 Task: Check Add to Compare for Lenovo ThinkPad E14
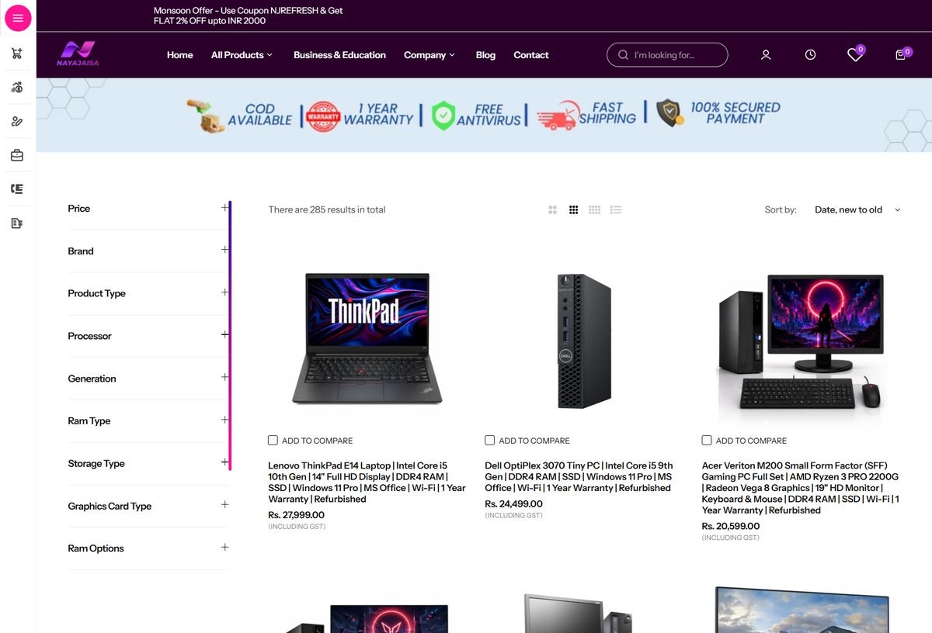coord(273,440)
